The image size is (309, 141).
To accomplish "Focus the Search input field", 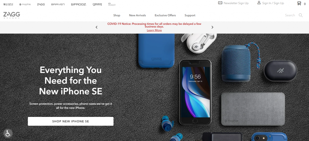I will point(290,15).
